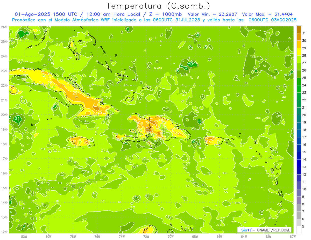Click the title "Temperatura (C,somb.)"
The image size is (311, 240).
tap(158, 6)
